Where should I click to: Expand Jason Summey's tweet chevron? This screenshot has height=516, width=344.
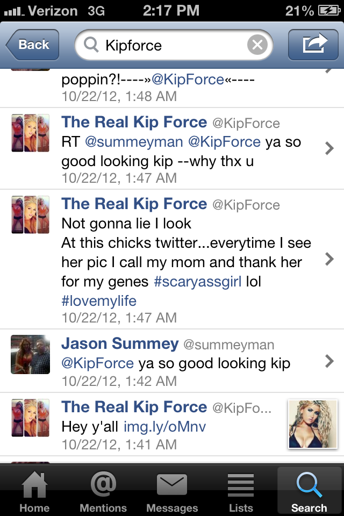(329, 361)
